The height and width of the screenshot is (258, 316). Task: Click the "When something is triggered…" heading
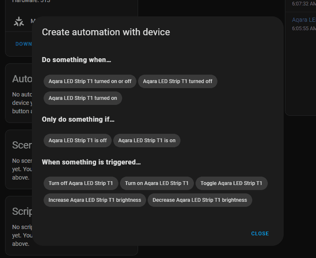pos(91,162)
